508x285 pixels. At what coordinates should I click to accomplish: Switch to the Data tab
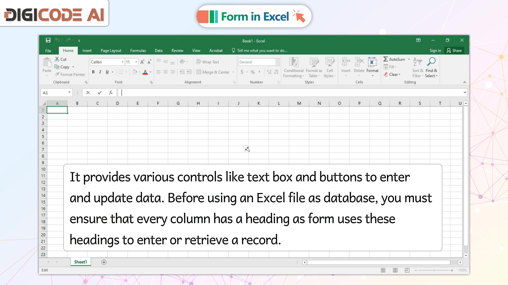(158, 50)
